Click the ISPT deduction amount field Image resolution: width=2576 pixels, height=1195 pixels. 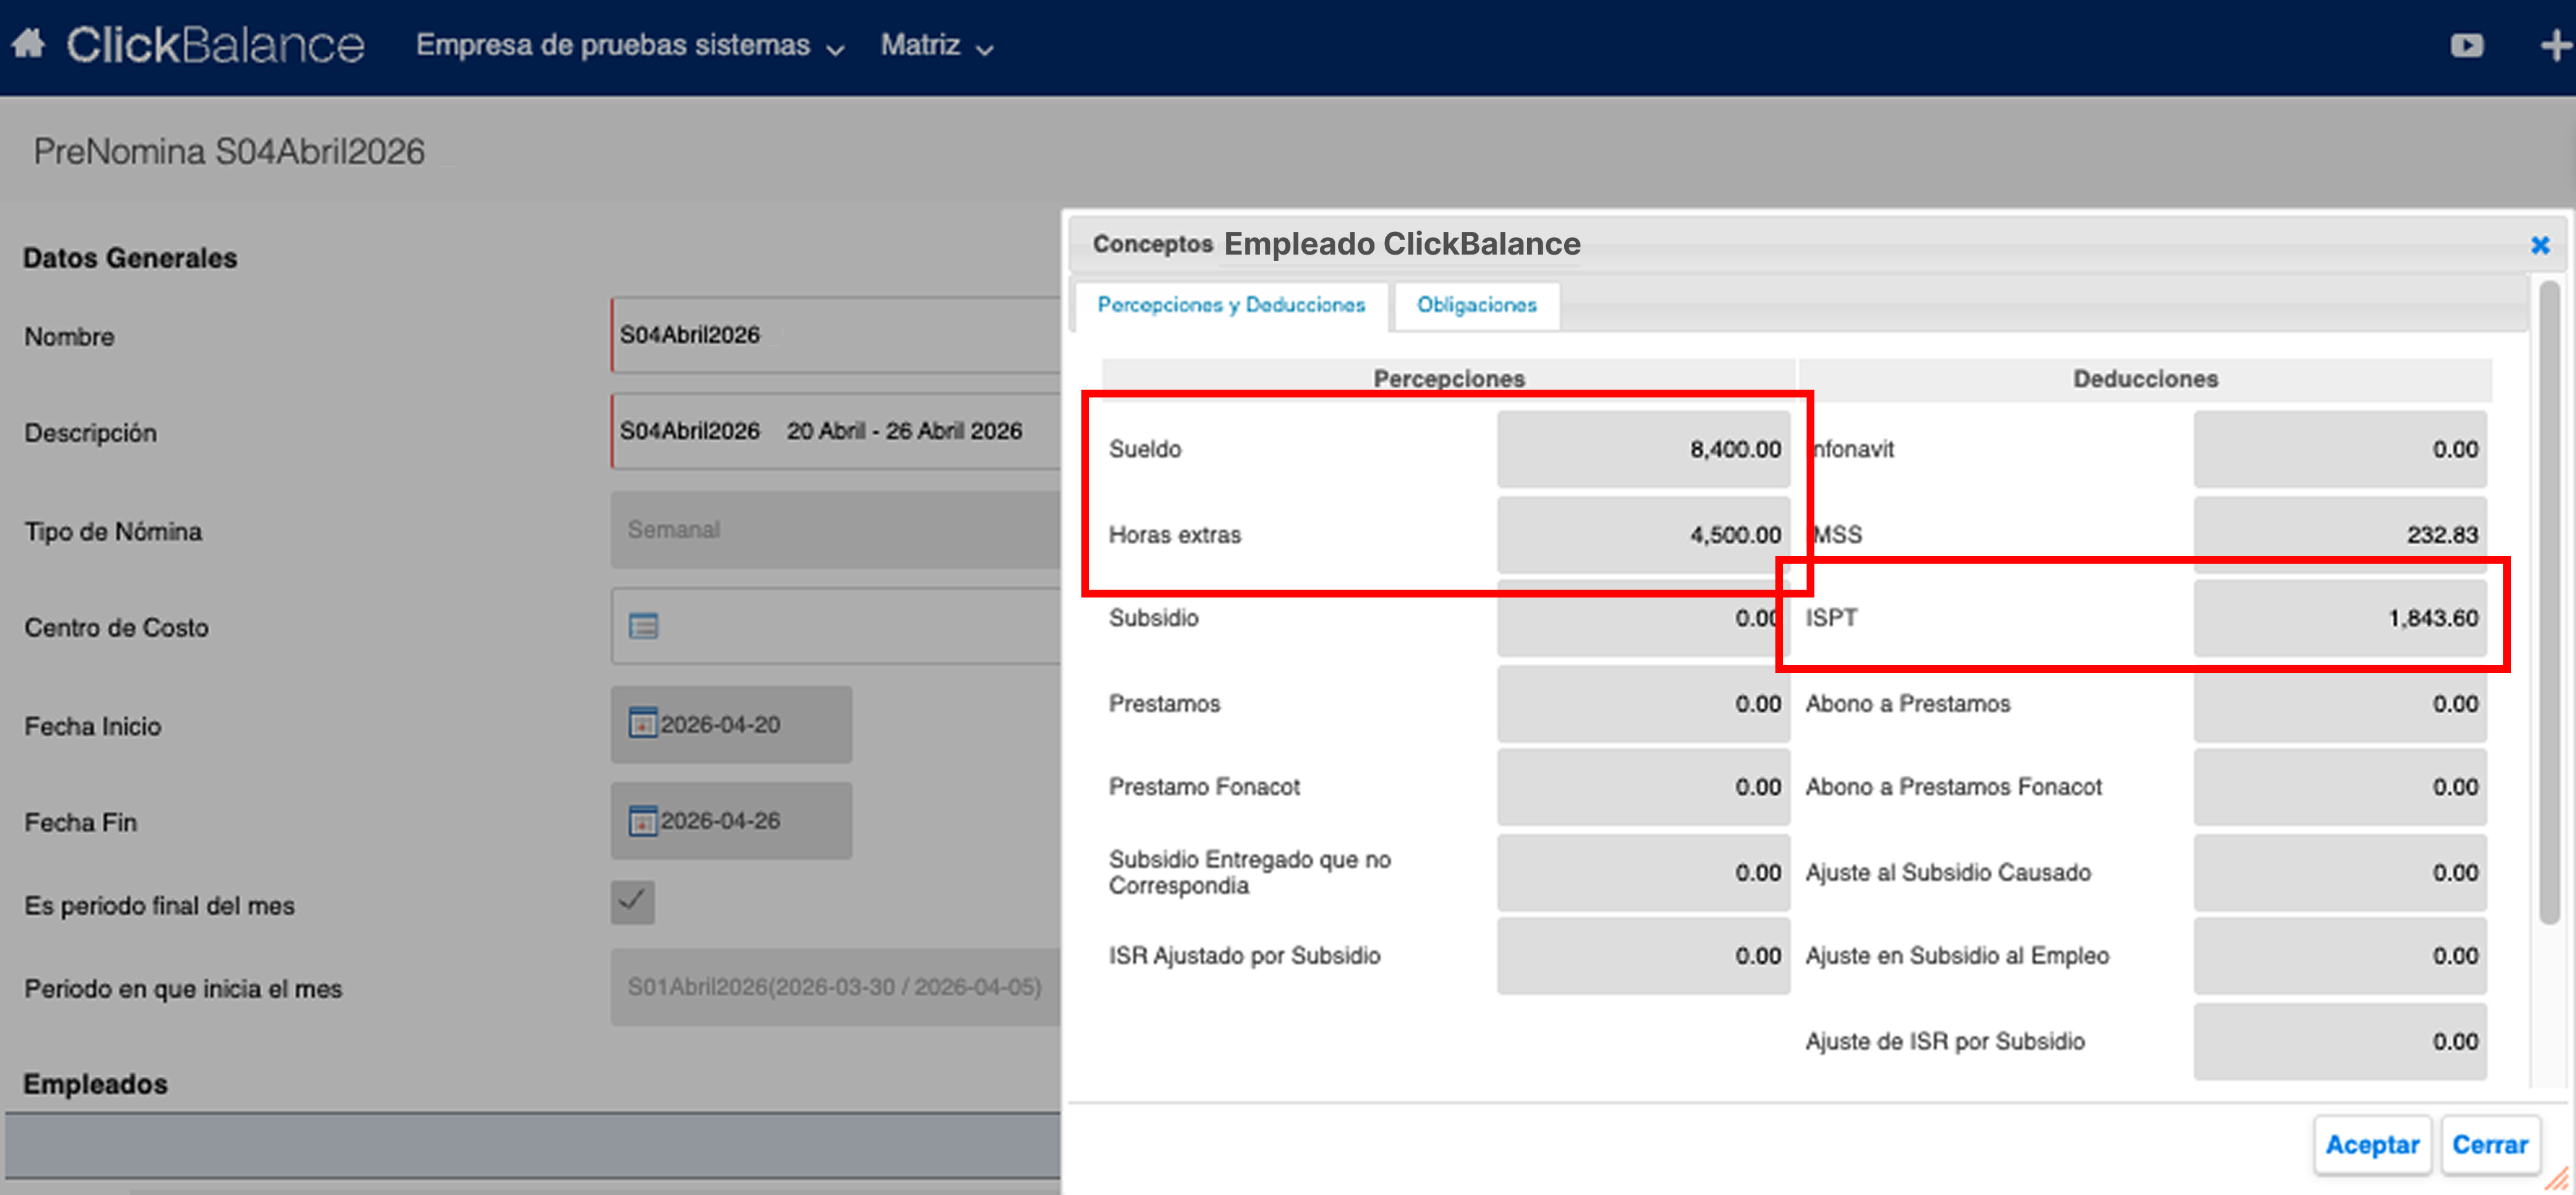tap(2339, 618)
